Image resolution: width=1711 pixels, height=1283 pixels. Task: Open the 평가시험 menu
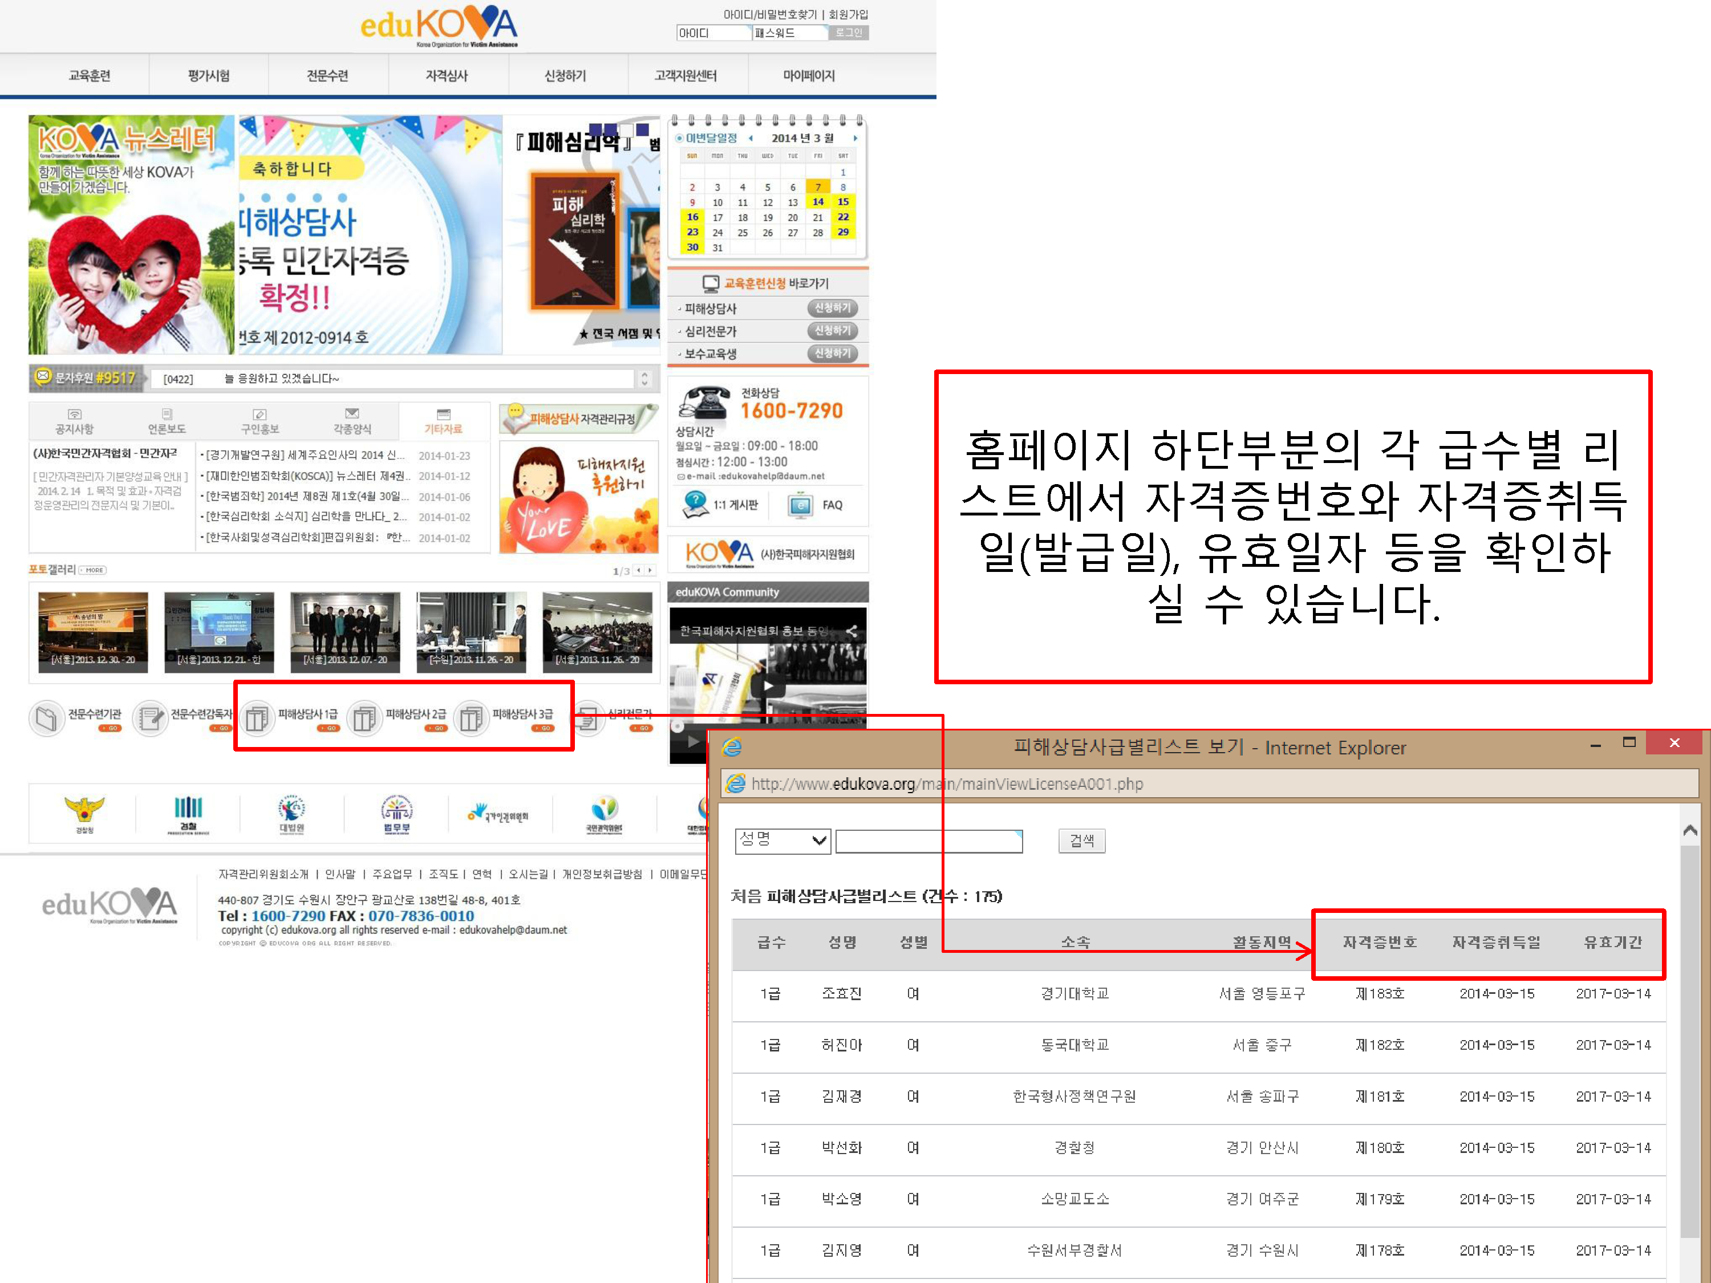click(x=208, y=76)
